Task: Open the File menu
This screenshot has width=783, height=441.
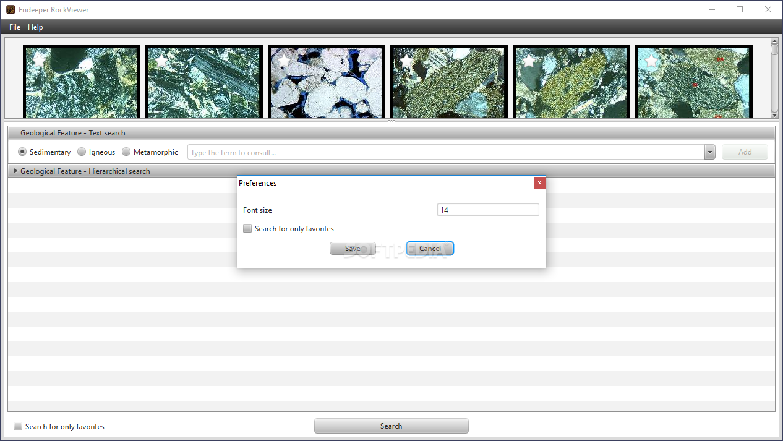Action: [15, 27]
